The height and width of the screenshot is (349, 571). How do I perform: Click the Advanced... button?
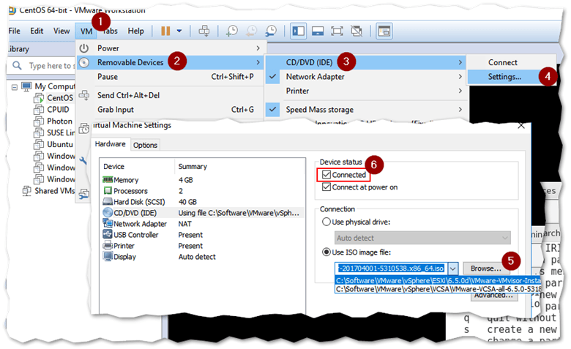point(494,296)
